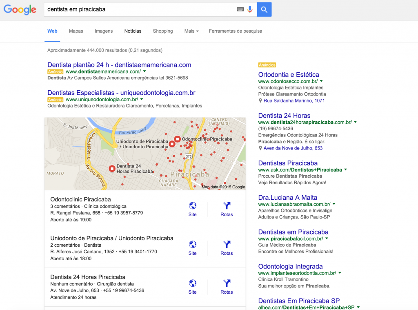Click the Uniodonto de Piracicaba map pin

(172, 144)
